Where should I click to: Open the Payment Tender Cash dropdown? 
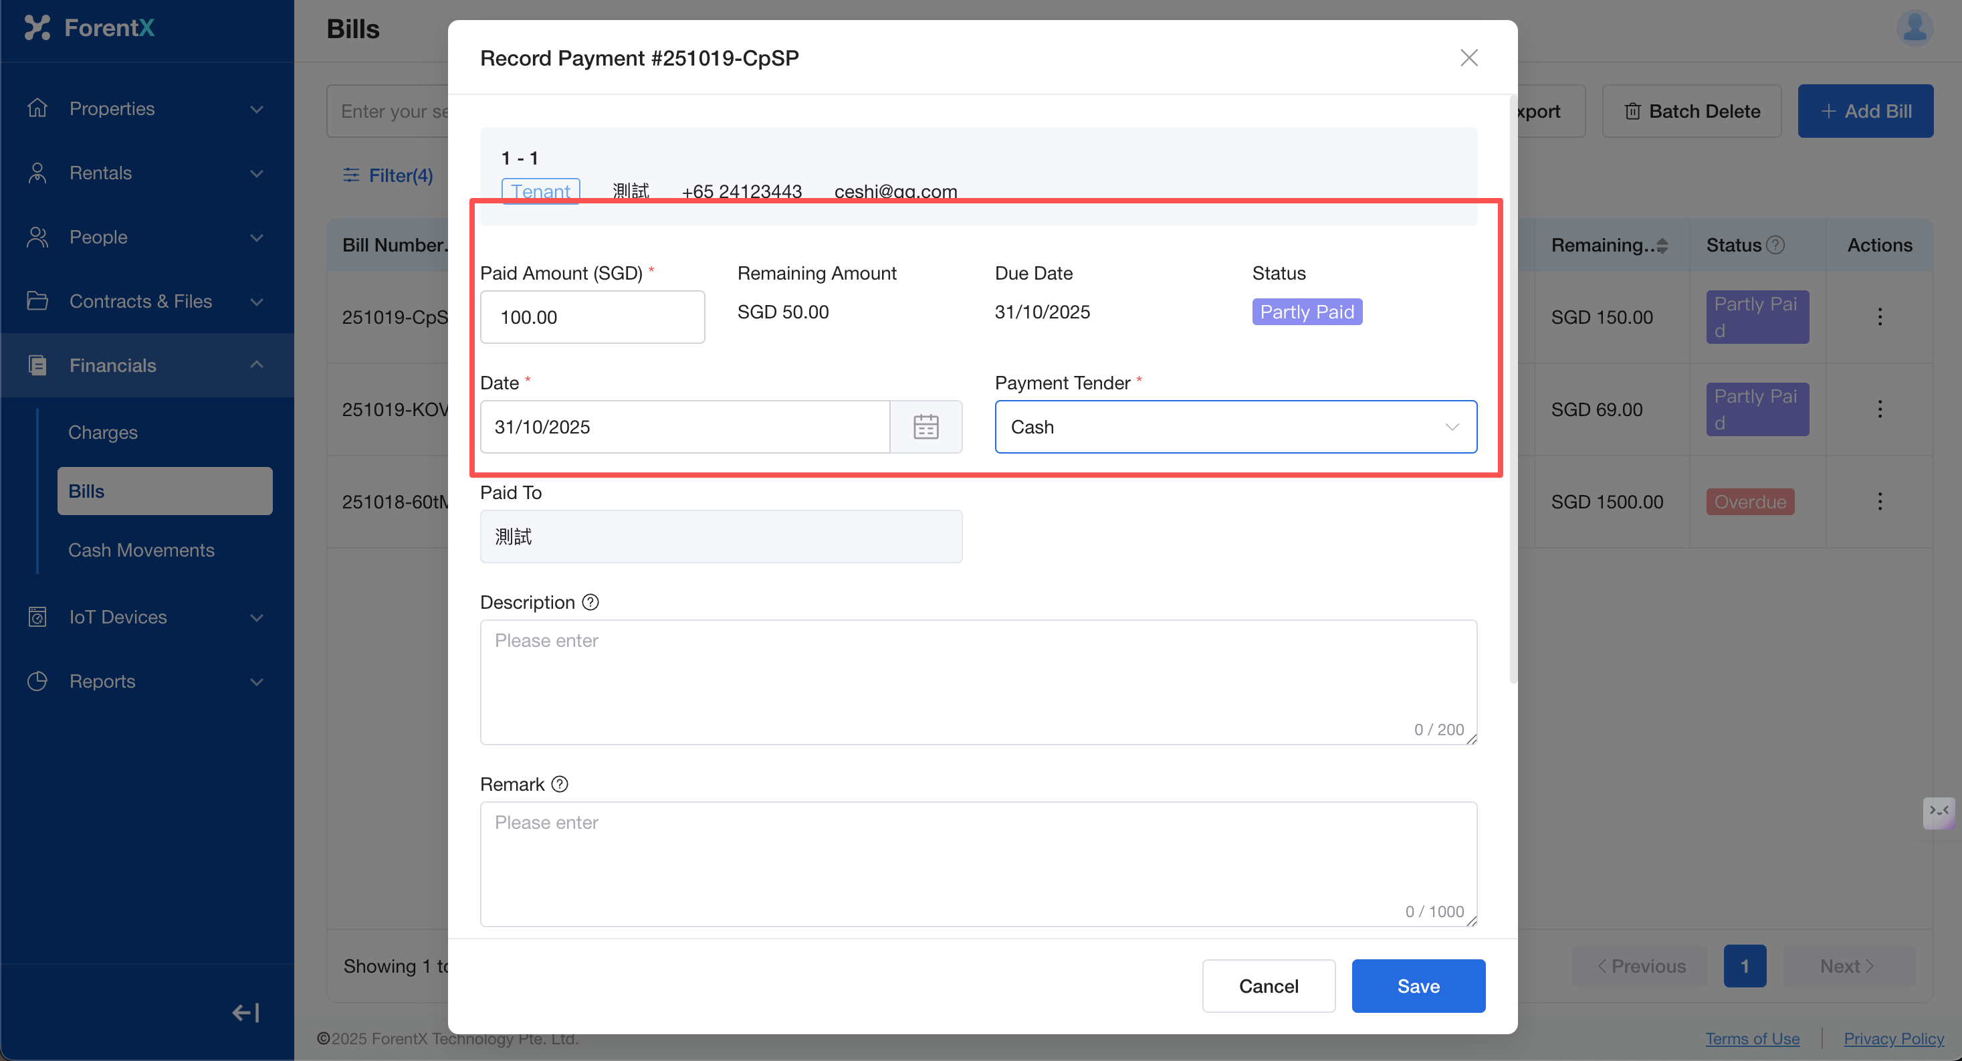(x=1235, y=427)
